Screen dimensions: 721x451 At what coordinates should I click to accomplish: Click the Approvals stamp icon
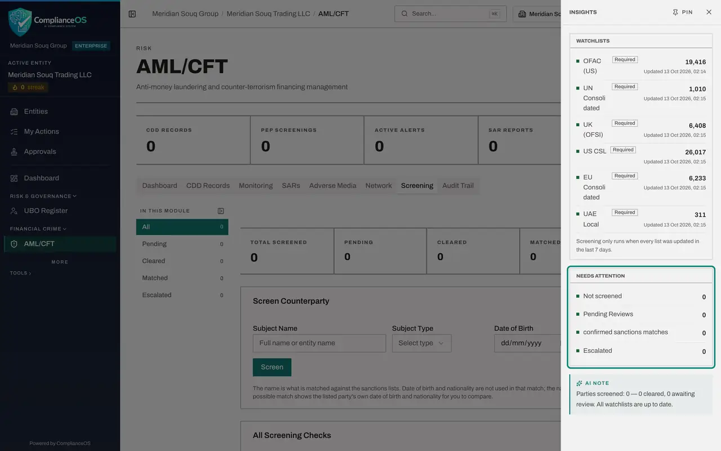click(14, 152)
